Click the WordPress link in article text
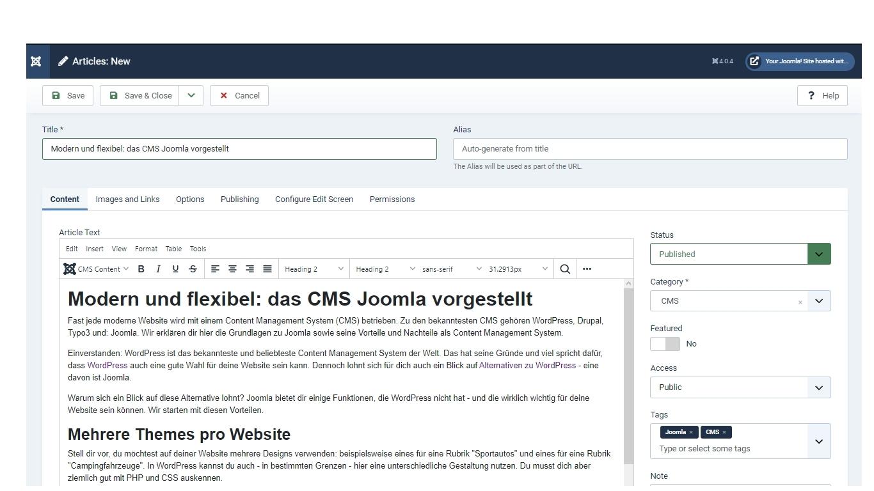This screenshot has height=491, width=874. coord(107,366)
